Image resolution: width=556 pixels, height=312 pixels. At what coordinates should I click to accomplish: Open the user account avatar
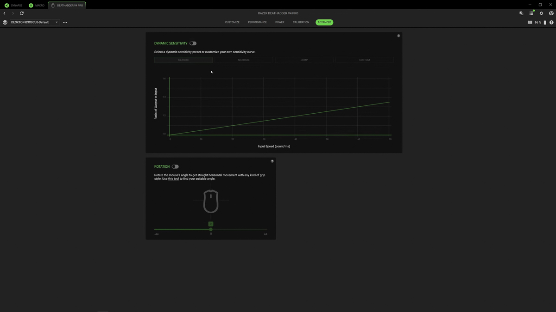coord(551,13)
